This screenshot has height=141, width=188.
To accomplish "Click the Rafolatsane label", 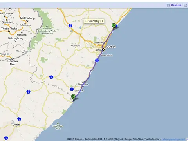I will click(25, 25).
